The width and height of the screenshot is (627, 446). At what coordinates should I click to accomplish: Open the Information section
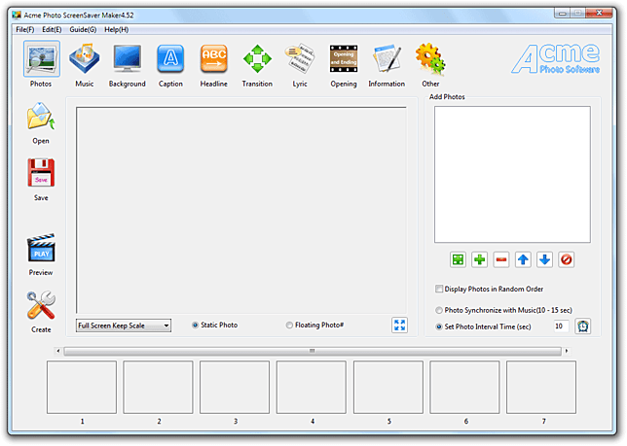[387, 59]
